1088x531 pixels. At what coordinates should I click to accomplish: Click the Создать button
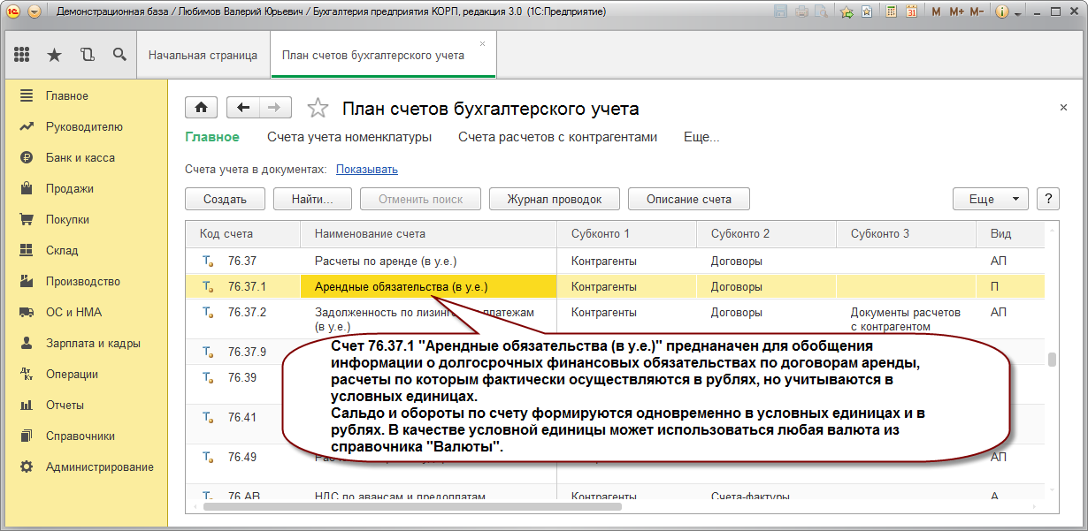225,199
